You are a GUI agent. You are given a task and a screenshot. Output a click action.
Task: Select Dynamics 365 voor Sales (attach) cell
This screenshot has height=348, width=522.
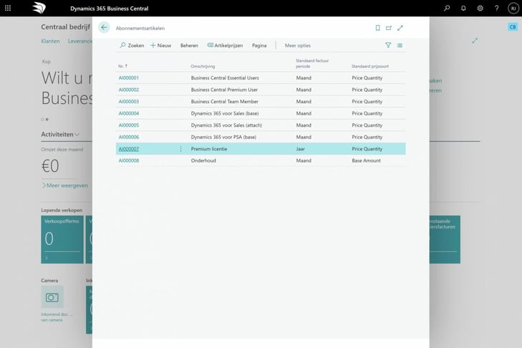[226, 125]
